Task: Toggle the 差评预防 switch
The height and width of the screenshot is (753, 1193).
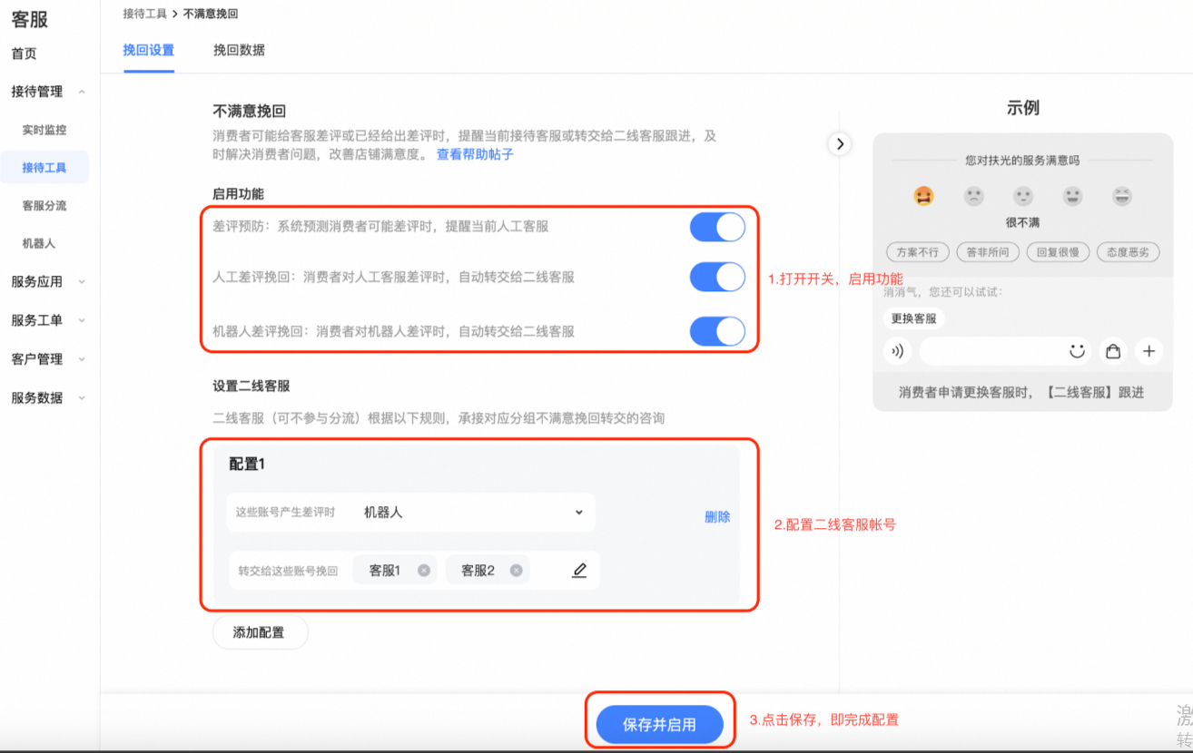Action: pos(717,227)
